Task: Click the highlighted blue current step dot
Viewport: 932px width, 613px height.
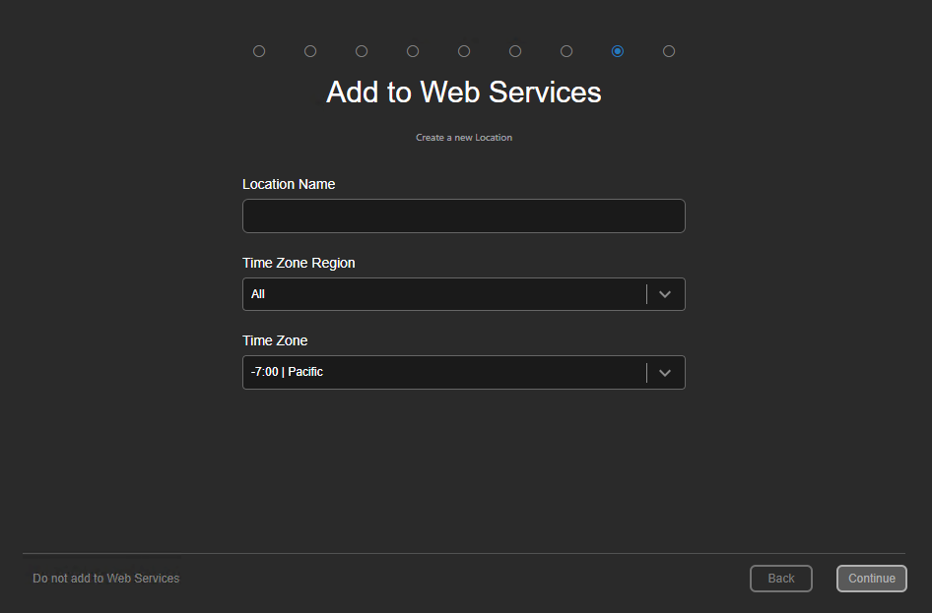Action: pos(618,51)
